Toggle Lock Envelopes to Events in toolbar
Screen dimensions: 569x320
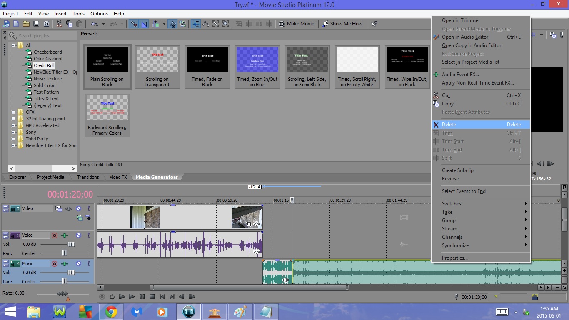pos(173,24)
